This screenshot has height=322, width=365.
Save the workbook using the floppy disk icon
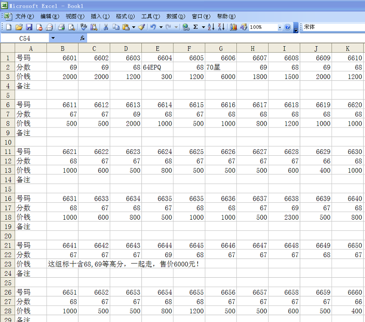point(29,27)
